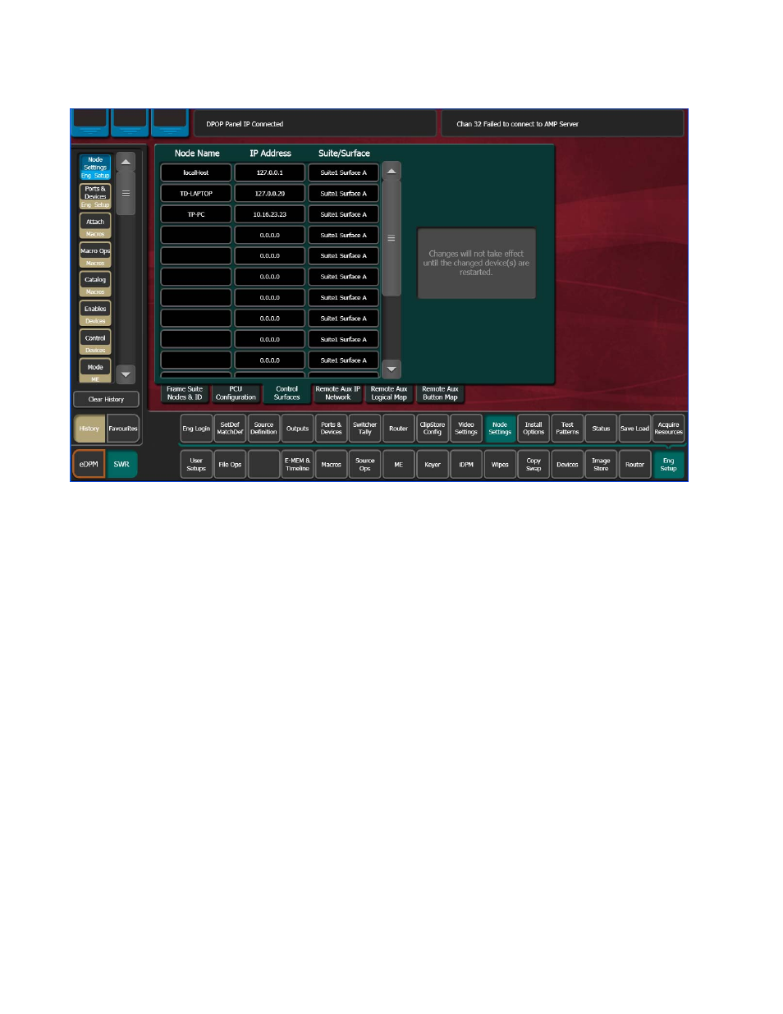Switch to Favourites tab
The height and width of the screenshot is (1014, 783).
click(x=123, y=429)
